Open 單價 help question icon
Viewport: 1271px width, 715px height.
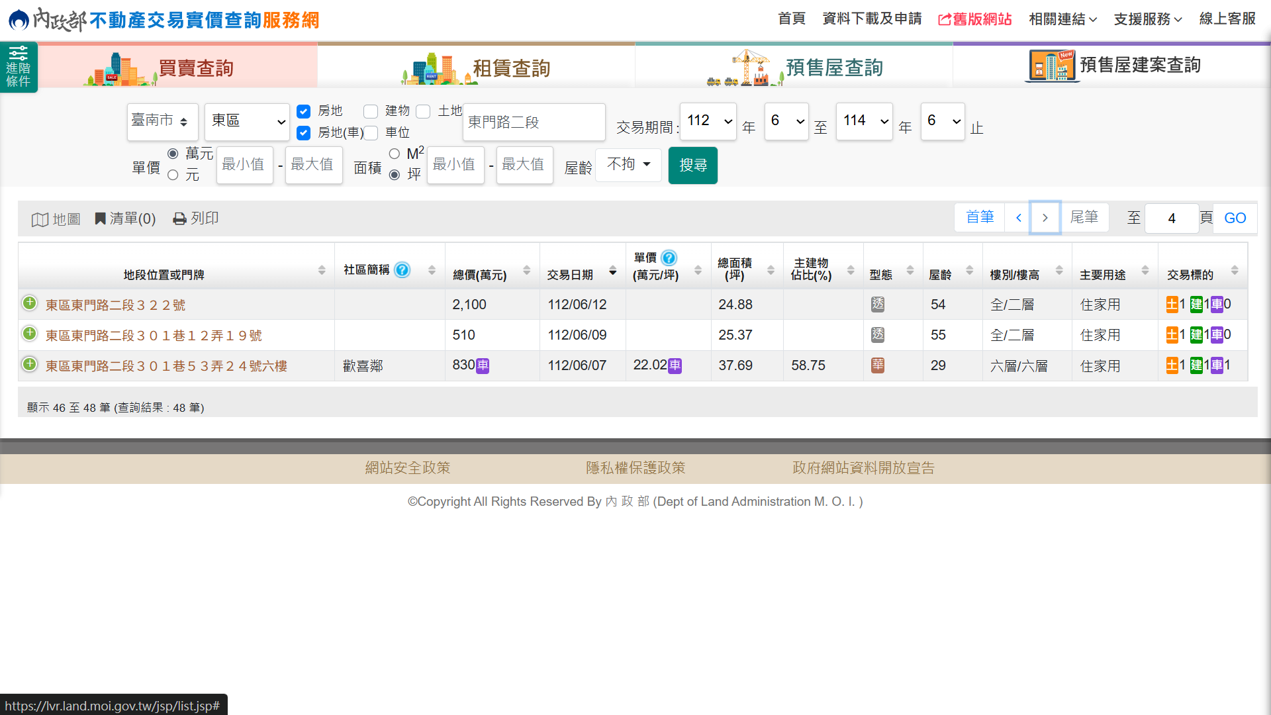[669, 258]
